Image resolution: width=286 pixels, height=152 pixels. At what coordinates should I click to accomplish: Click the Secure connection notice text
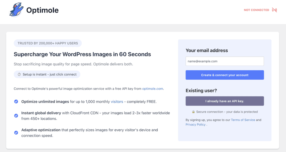[x=227, y=112]
